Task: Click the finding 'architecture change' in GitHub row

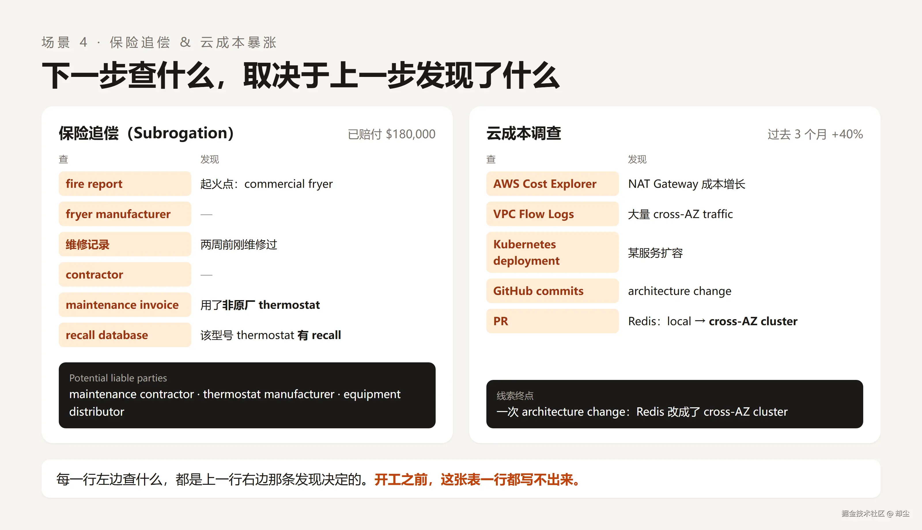Action: coord(680,291)
